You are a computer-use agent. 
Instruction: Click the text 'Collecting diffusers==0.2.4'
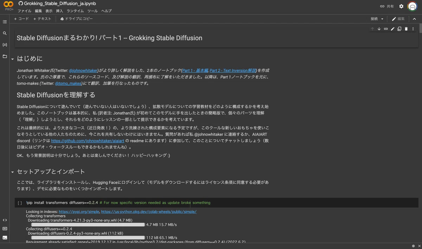point(49,229)
